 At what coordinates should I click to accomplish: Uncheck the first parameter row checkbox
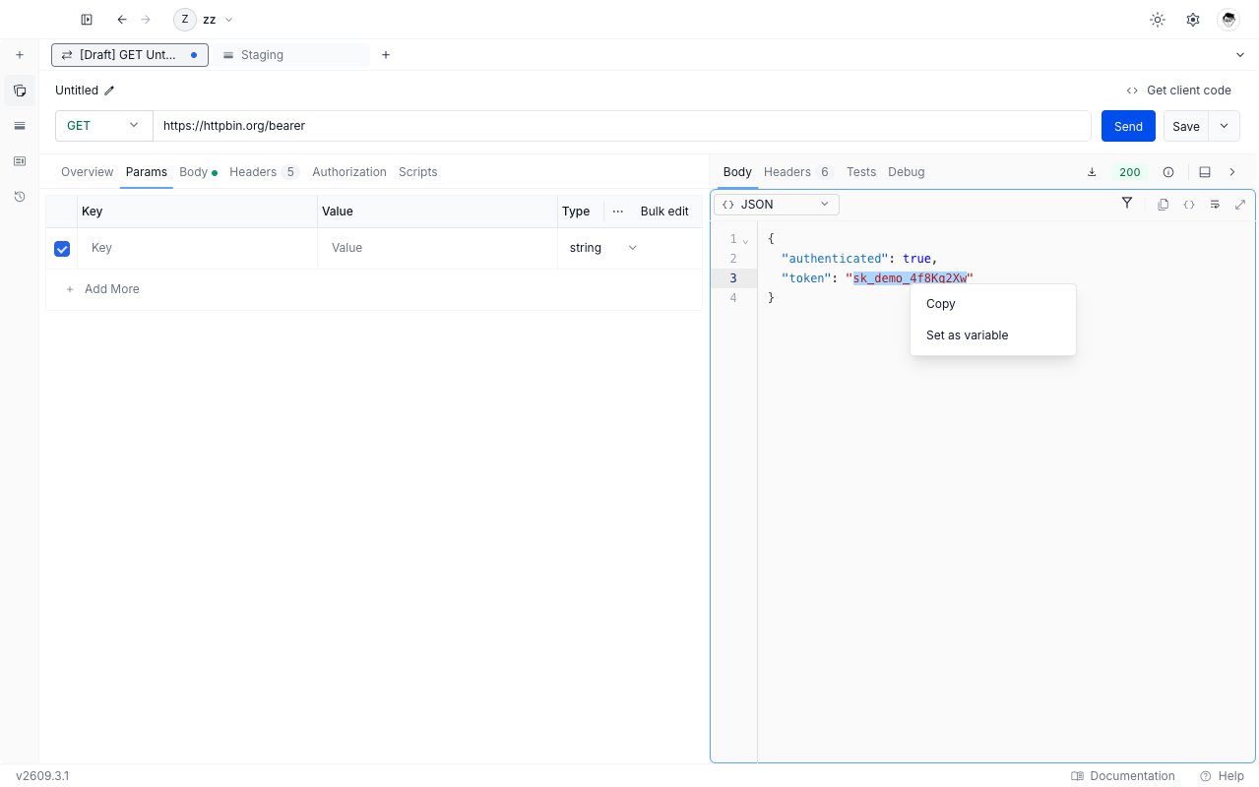point(62,249)
